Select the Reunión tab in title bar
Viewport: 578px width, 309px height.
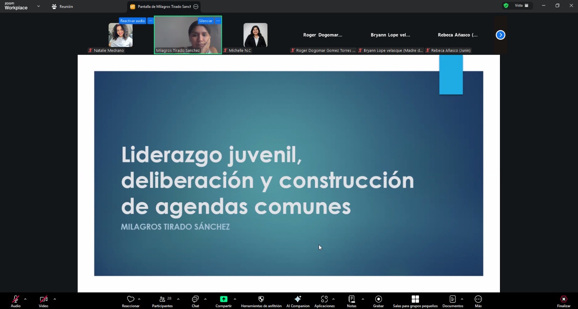pyautogui.click(x=62, y=7)
